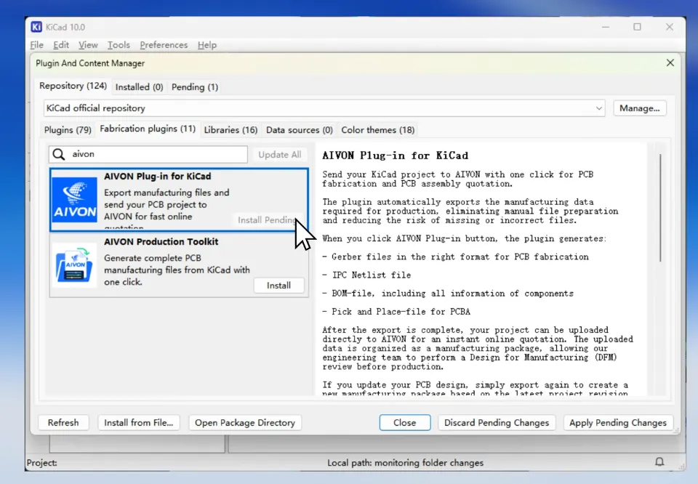Install the AIVON Production Toolkit
Screen dimensions: 698x484
coord(278,285)
